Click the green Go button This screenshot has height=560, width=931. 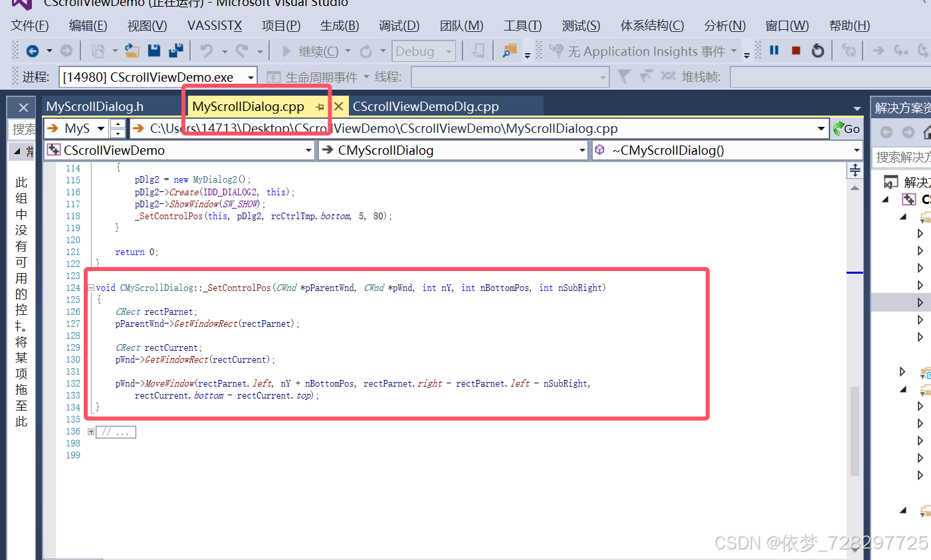[x=847, y=129]
